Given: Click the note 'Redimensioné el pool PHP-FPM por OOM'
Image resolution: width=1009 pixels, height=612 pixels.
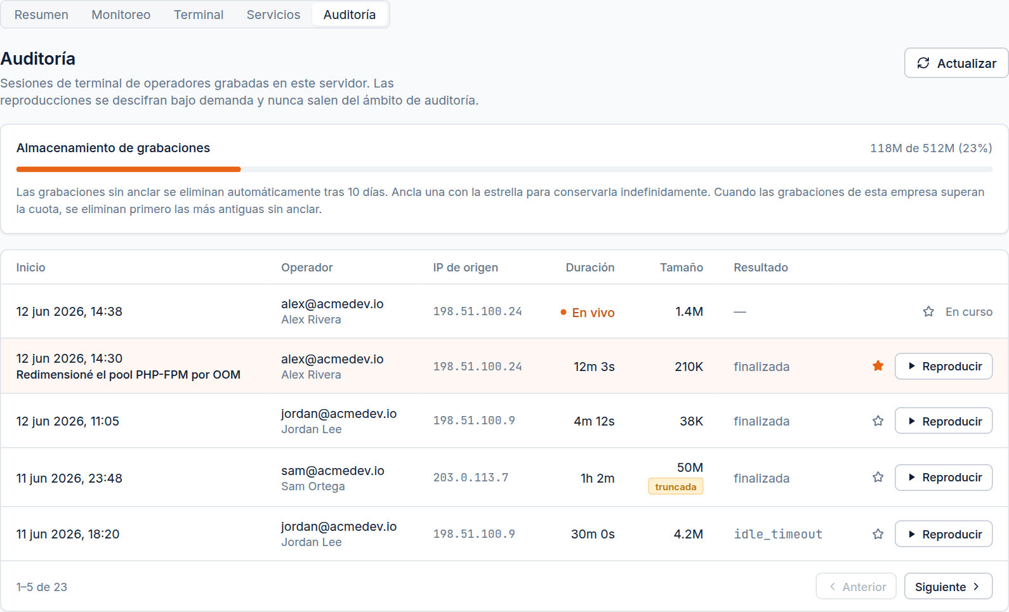Looking at the screenshot, I should (128, 375).
